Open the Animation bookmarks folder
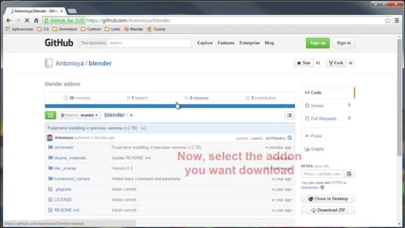Screen dimensions: 405x228 (65, 29)
